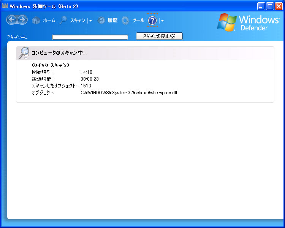The height and width of the screenshot is (228, 285).
Task: Expand the スキャン options dropdown arrow
Action: 90,21
